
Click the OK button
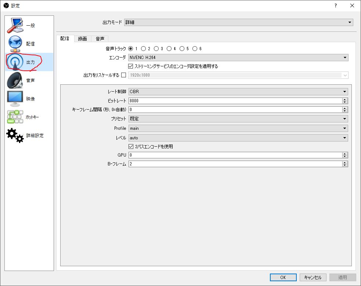click(283, 277)
